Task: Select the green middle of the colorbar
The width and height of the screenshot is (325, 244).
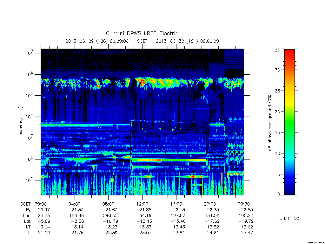Action: 289,122
